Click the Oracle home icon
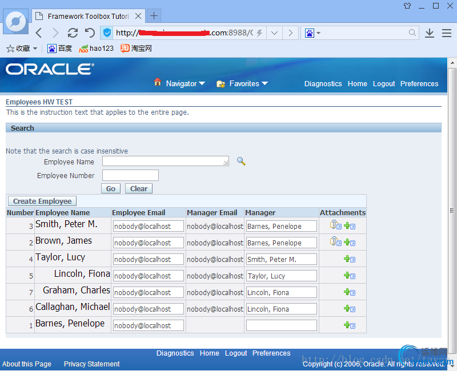The image size is (457, 371). click(x=158, y=82)
